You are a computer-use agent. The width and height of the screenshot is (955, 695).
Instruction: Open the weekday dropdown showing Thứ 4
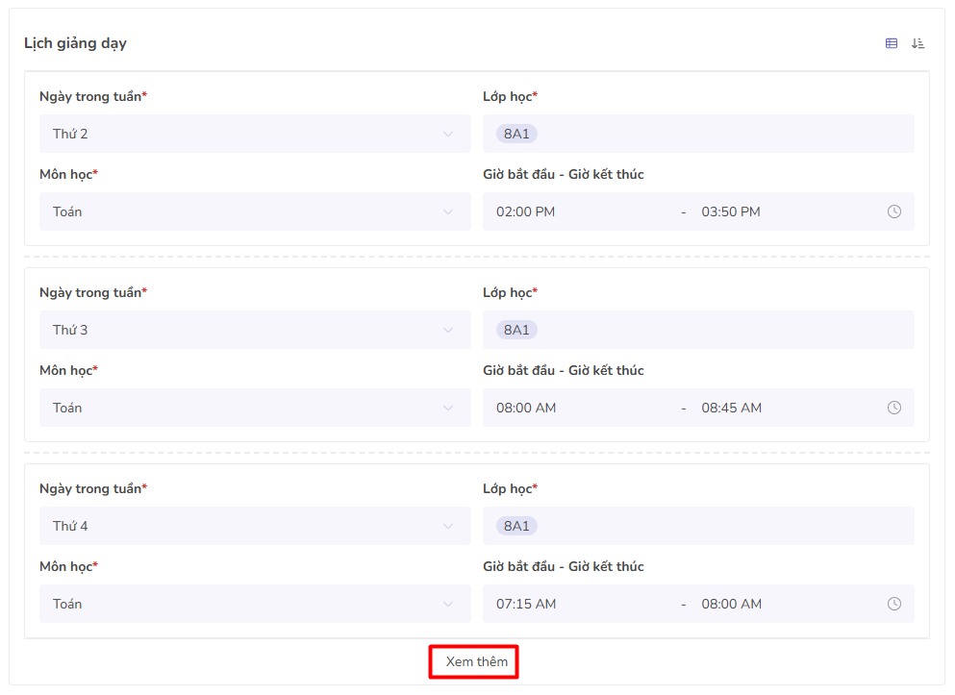click(x=255, y=526)
